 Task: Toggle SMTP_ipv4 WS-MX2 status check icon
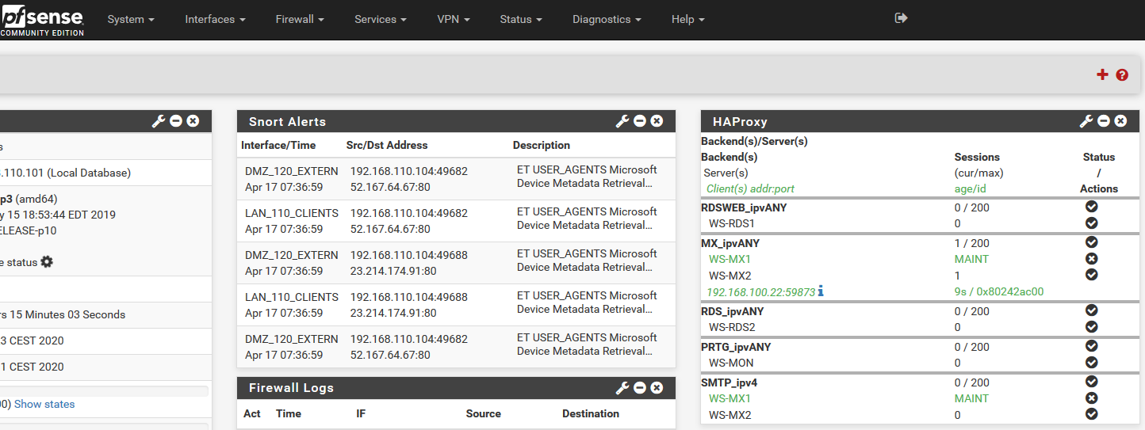(x=1091, y=414)
